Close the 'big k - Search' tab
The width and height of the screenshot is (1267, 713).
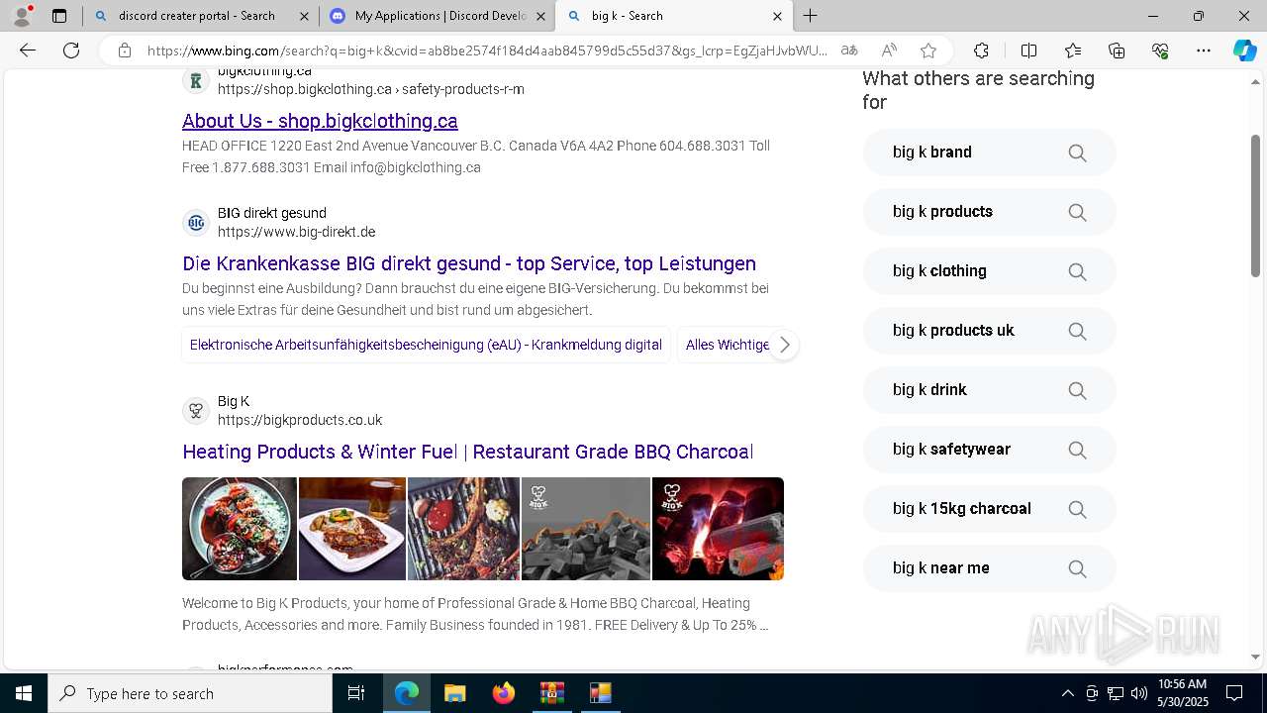click(777, 16)
